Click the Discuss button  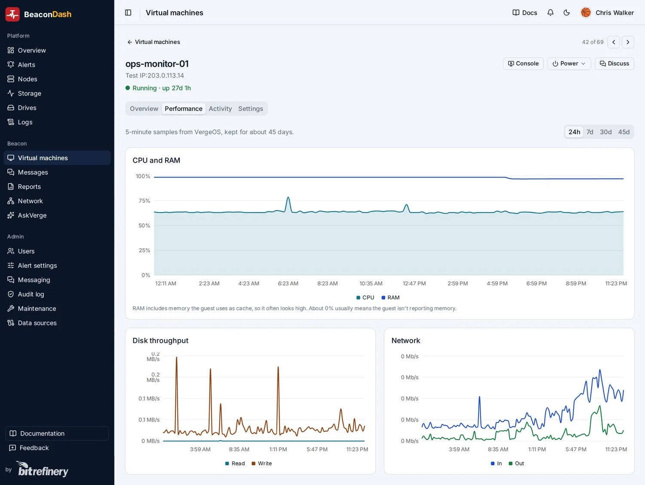pos(614,64)
